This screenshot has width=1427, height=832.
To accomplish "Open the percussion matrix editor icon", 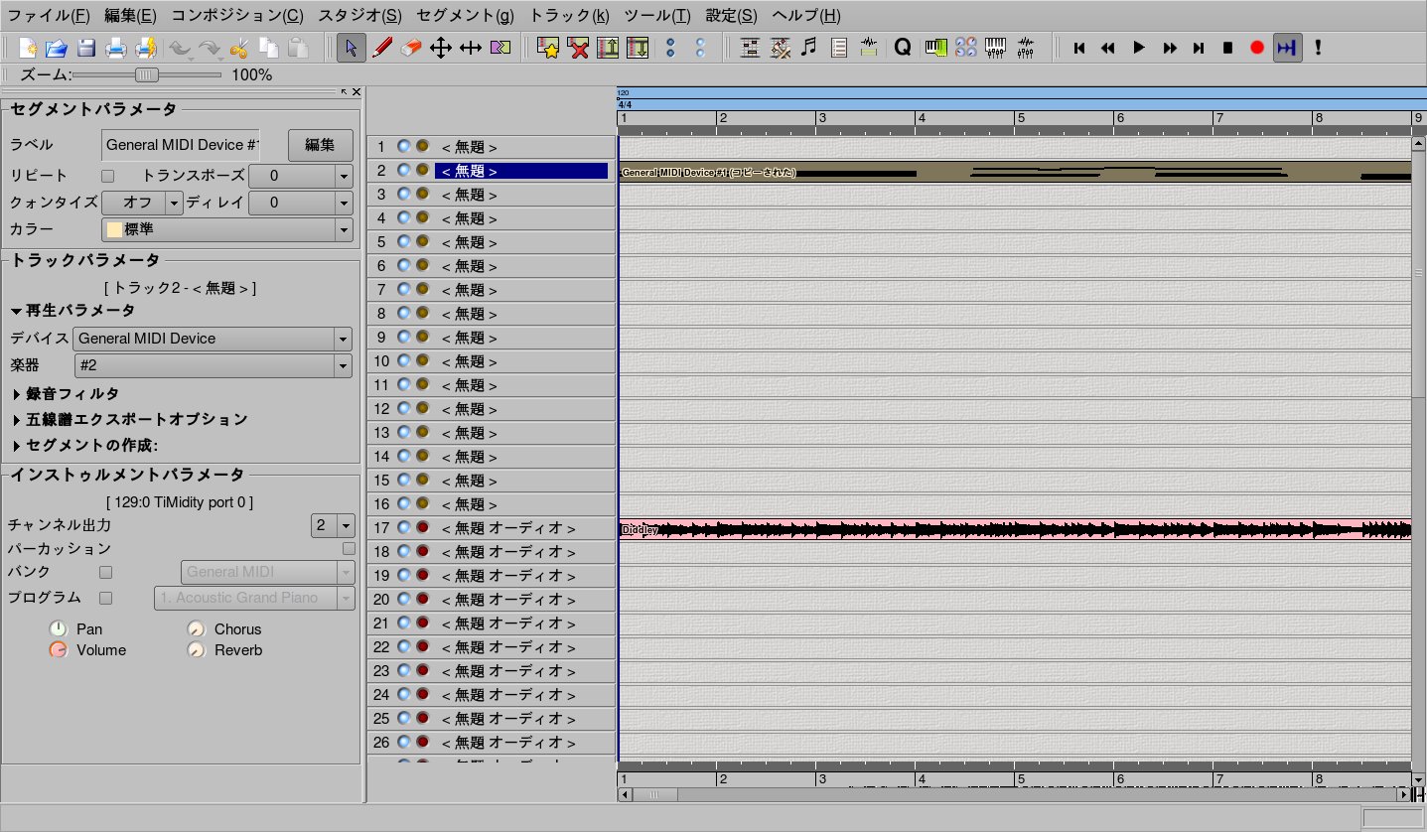I will (780, 47).
